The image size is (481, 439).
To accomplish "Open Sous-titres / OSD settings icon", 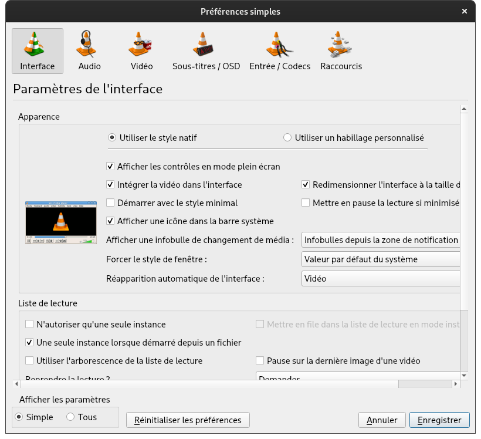I will tap(206, 50).
